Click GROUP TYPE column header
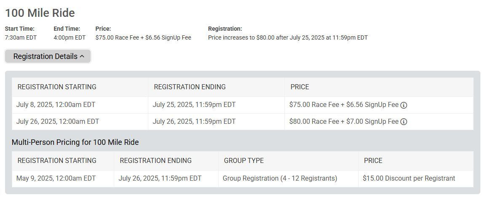The width and height of the screenshot is (485, 200). [x=244, y=161]
